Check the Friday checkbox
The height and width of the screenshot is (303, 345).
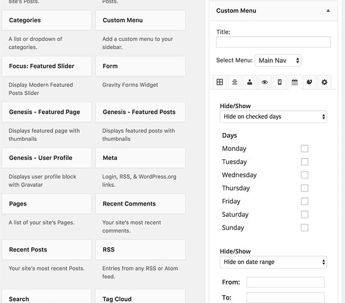click(305, 201)
